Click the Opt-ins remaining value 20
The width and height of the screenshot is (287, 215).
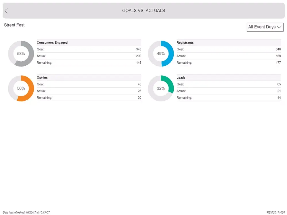pyautogui.click(x=139, y=98)
